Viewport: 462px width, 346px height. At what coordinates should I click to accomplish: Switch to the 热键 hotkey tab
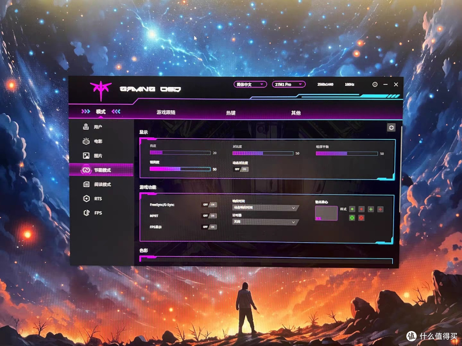[x=231, y=113]
